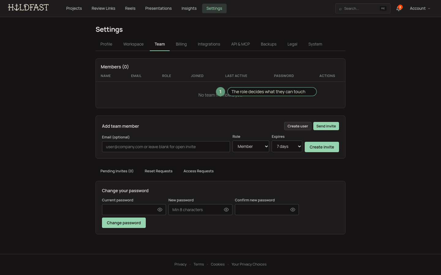Click the NAME column header
The width and height of the screenshot is (441, 275).
106,76
